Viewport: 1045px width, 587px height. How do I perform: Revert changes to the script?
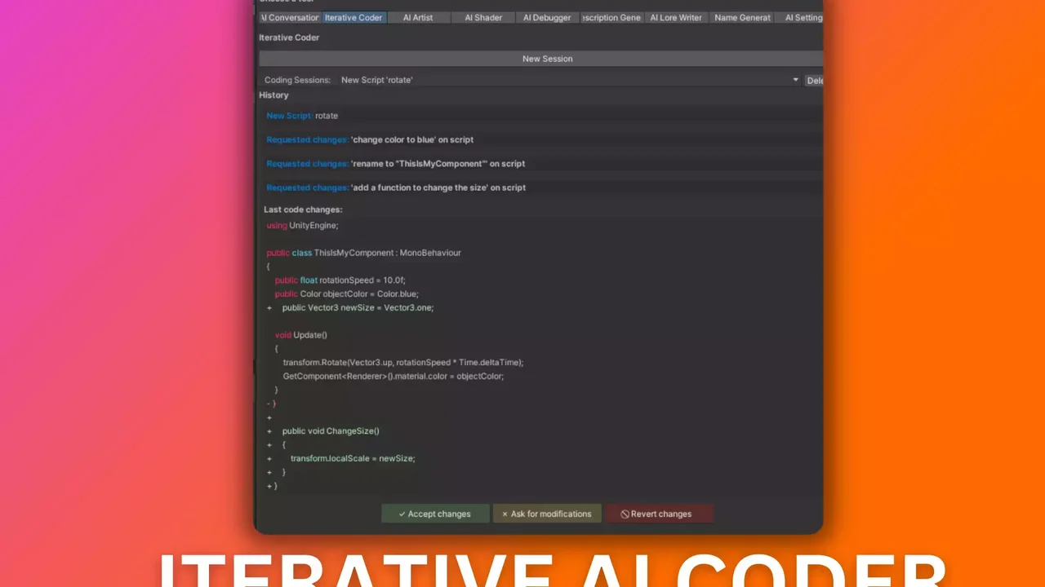click(x=660, y=514)
